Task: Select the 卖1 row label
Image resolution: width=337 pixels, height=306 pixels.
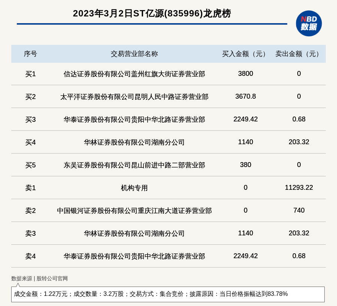Action: [x=30, y=188]
